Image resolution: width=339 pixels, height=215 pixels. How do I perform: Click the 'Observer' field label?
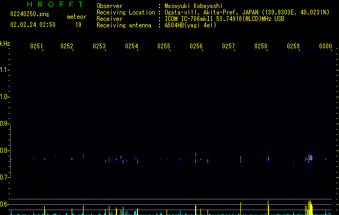coord(109,6)
